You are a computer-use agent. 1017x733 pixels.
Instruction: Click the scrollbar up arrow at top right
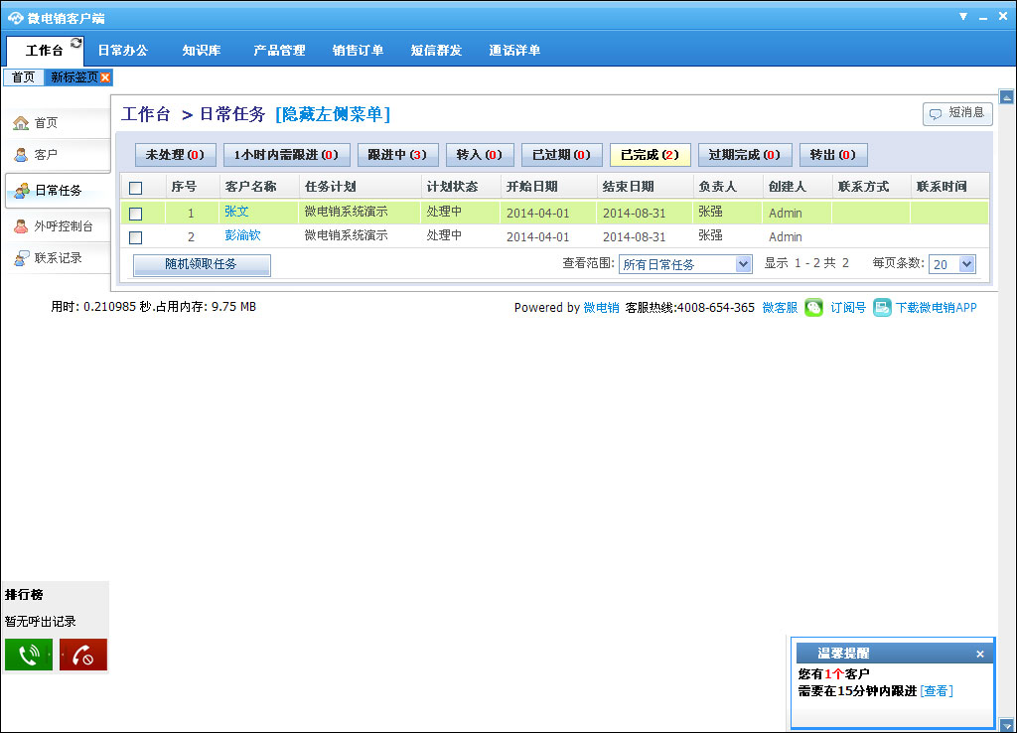pos(1007,97)
